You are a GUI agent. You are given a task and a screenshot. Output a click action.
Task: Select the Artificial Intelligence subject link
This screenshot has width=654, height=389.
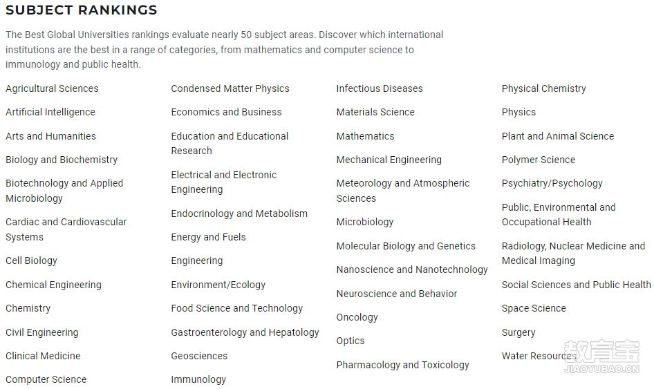50,112
